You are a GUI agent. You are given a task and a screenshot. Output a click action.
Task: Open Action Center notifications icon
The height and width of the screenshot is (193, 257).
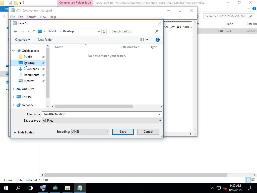[x=249, y=188]
